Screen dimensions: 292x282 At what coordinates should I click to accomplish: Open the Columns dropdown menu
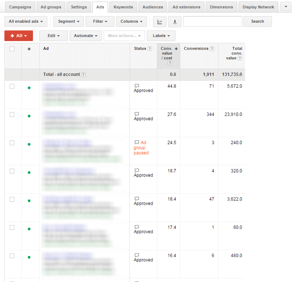coord(131,22)
